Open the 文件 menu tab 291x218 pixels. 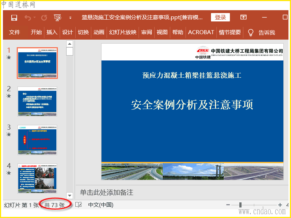click(15, 32)
